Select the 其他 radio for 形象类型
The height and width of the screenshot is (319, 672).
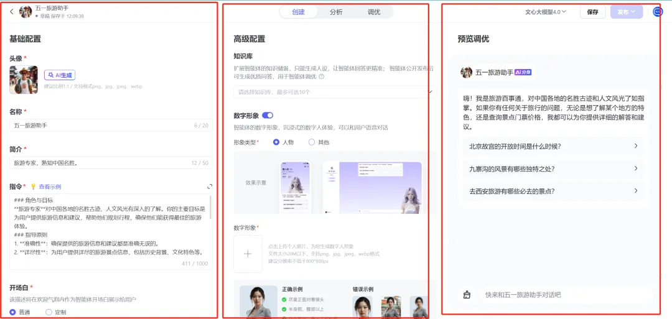point(312,142)
